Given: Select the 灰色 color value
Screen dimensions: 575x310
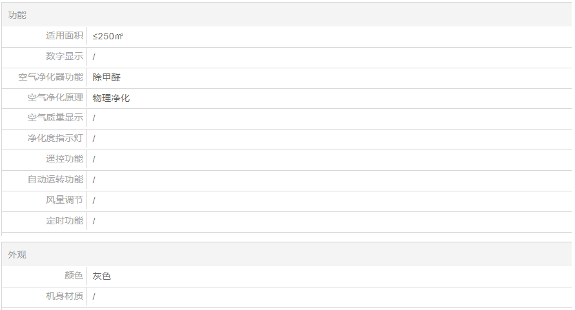Looking at the screenshot, I should pyautogui.click(x=102, y=276).
